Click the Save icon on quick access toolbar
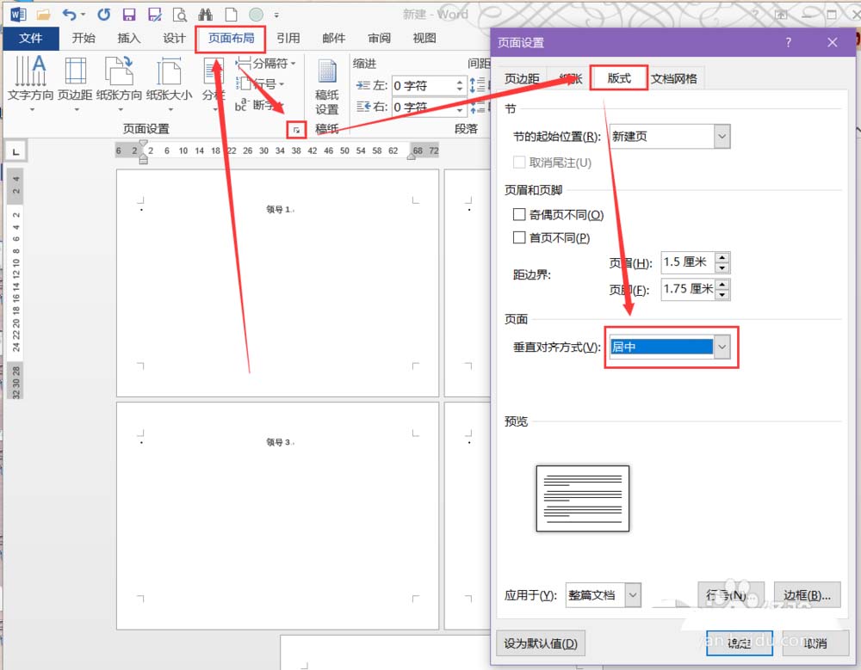The image size is (861, 670). (x=130, y=14)
